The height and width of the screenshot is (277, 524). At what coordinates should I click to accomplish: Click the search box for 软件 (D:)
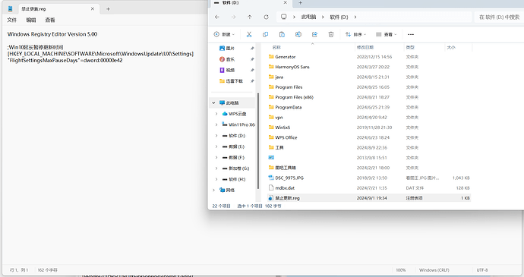(x=499, y=17)
